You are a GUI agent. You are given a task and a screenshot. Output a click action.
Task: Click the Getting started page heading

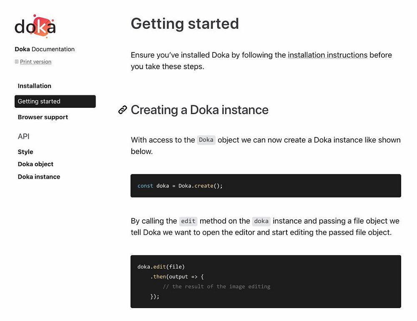185,24
